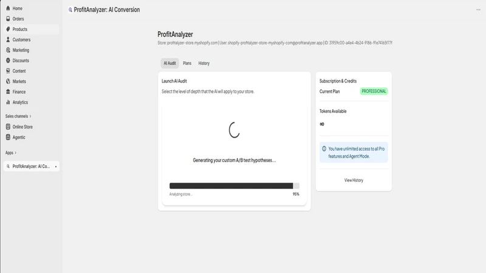Click the ProfitAnalyzer icon in the page header
The width and height of the screenshot is (486, 273).
tap(70, 10)
